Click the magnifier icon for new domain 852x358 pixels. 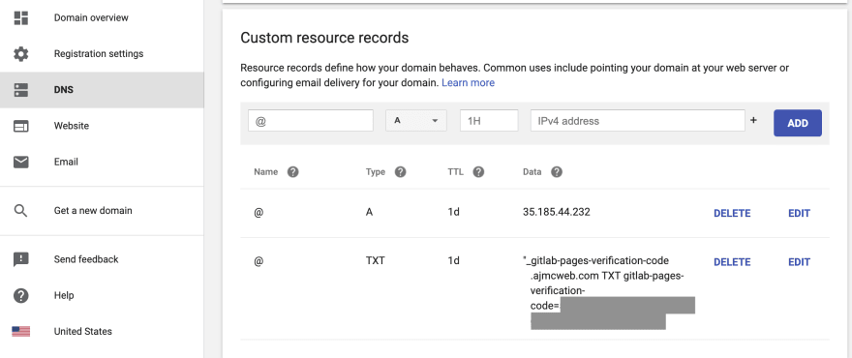coord(20,211)
